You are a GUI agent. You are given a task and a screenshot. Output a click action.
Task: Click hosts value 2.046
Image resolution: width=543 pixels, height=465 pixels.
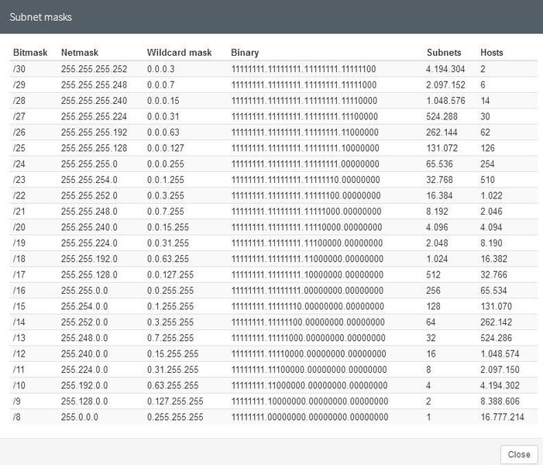coord(491,212)
